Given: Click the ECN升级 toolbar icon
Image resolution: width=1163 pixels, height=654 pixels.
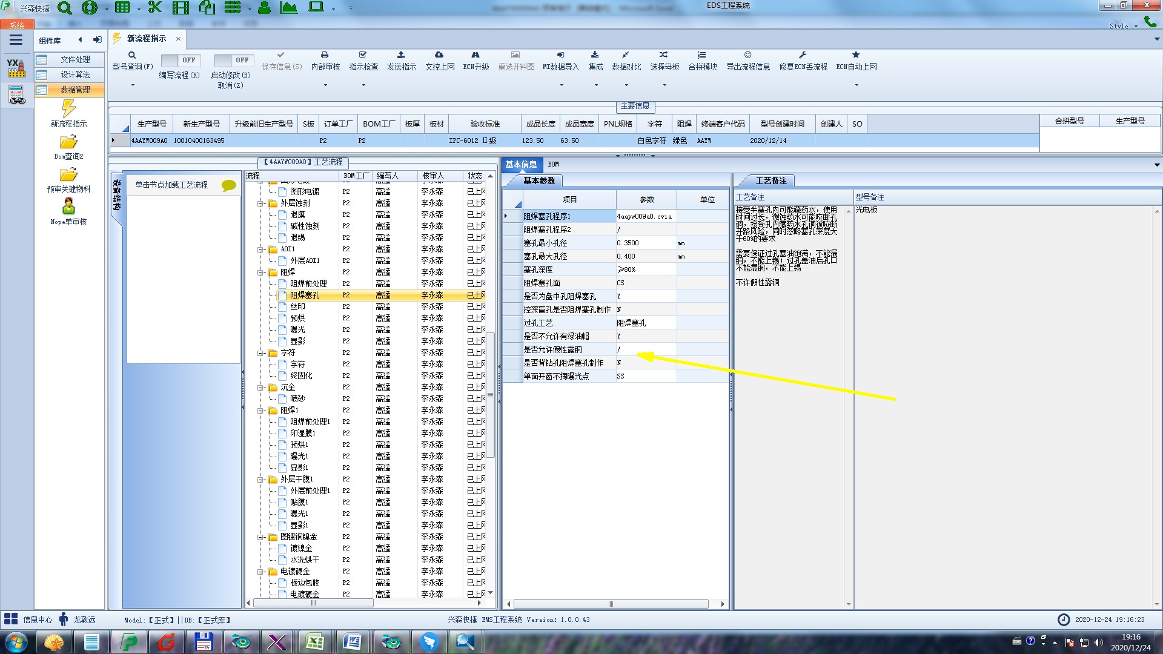Looking at the screenshot, I should coord(475,55).
